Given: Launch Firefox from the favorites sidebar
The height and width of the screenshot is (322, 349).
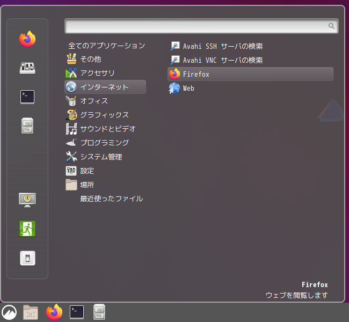Looking at the screenshot, I should tap(27, 39).
